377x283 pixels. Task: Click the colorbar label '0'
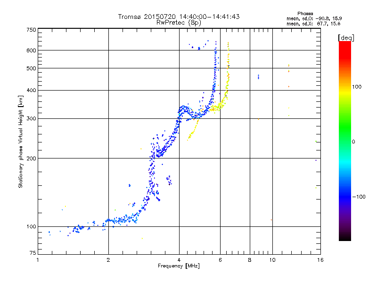pos(353,141)
